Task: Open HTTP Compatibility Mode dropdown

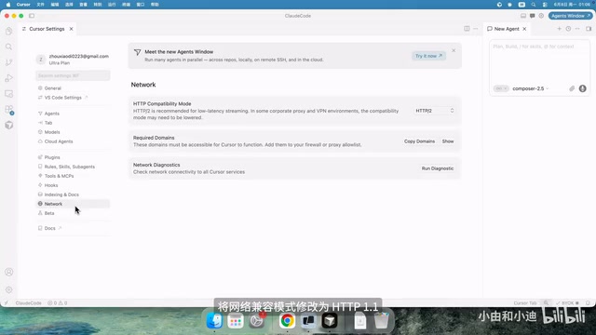Action: (x=435, y=111)
